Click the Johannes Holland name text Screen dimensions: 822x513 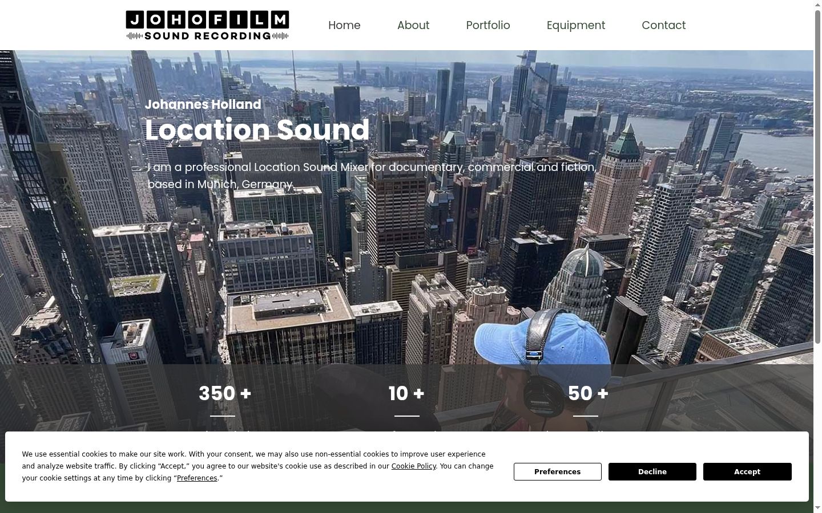[x=203, y=104]
